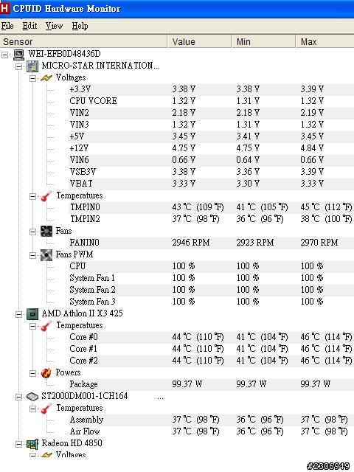The height and width of the screenshot is (472, 354).
Task: Click the thermometer icon under MICRO-STAR Temperatures
Action: pyautogui.click(x=46, y=196)
